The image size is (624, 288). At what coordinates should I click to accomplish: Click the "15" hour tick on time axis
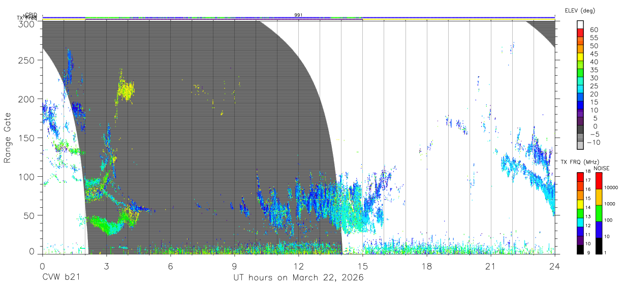[363, 266]
